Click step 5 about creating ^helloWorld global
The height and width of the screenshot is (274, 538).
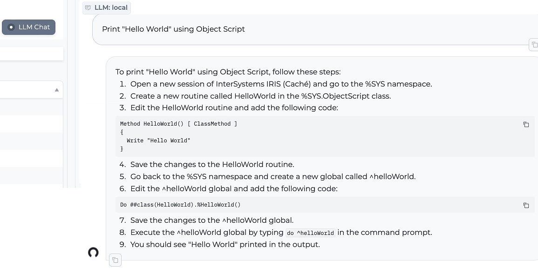coord(272,177)
